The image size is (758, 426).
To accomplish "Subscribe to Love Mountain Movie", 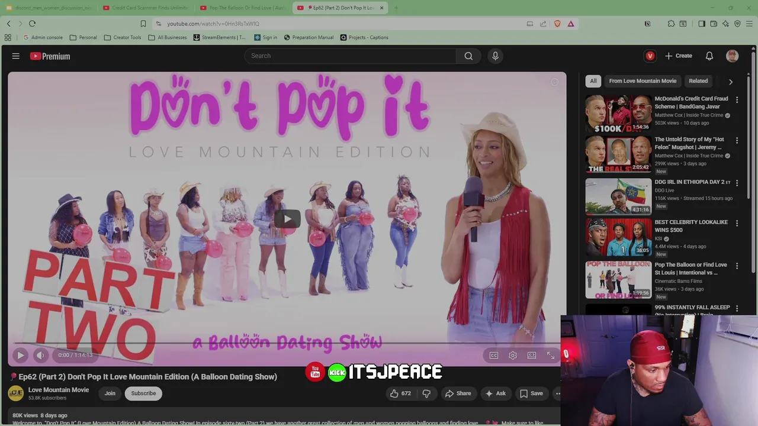I will pyautogui.click(x=143, y=393).
